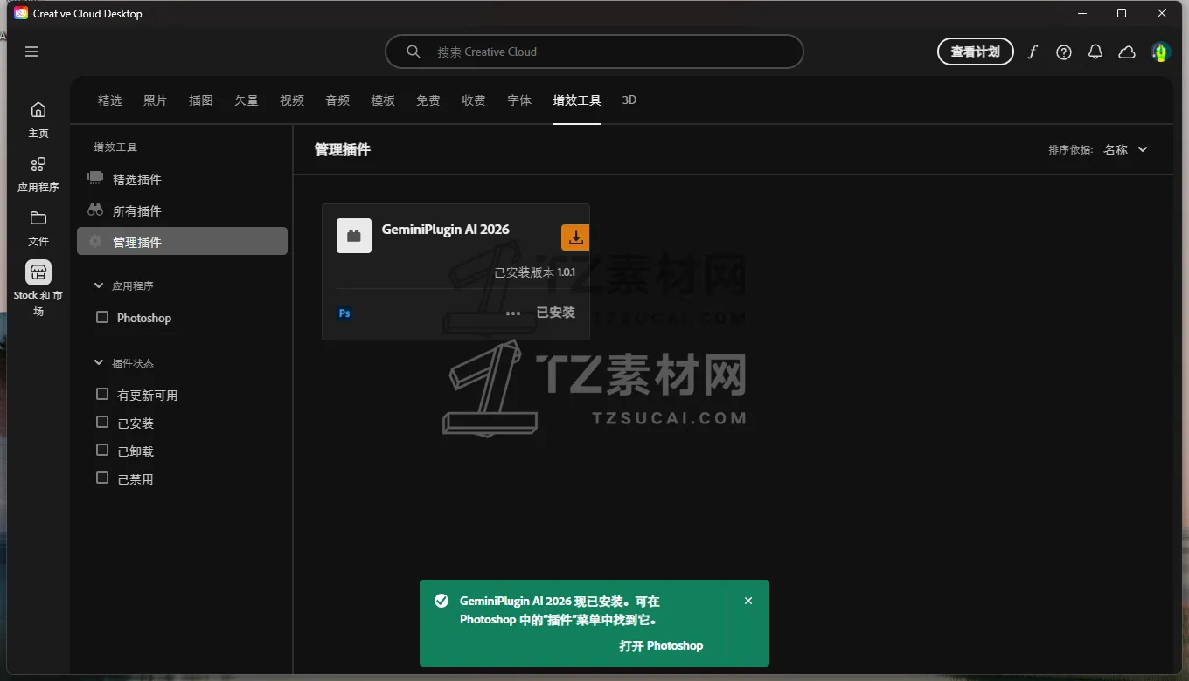Select the 音频 tab

click(x=337, y=100)
